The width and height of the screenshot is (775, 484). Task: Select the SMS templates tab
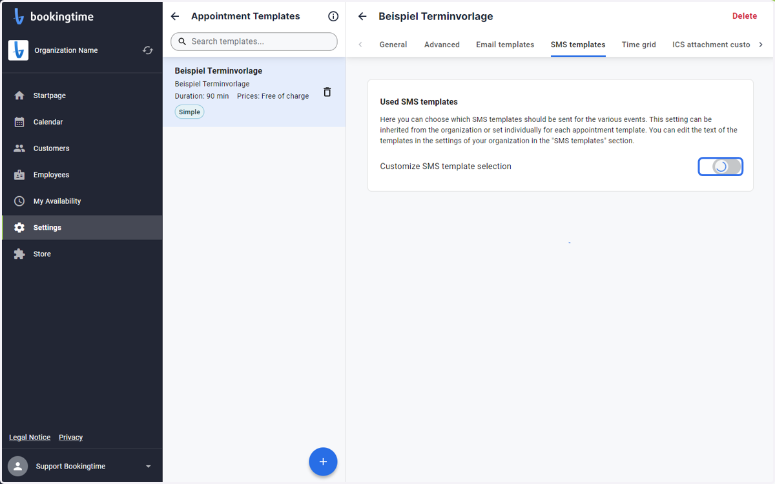point(578,45)
